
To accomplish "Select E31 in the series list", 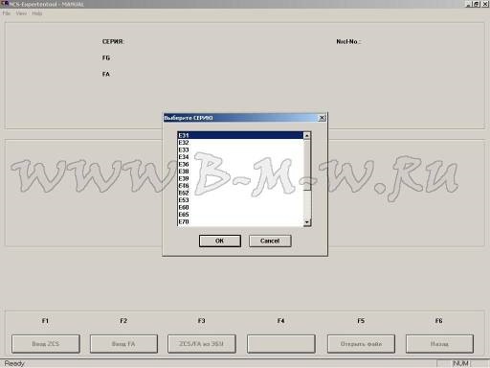I will 240,135.
